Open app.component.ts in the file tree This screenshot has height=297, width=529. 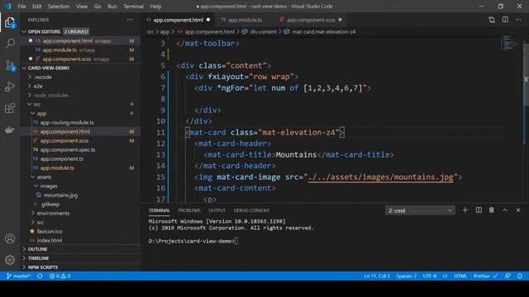coord(62,158)
